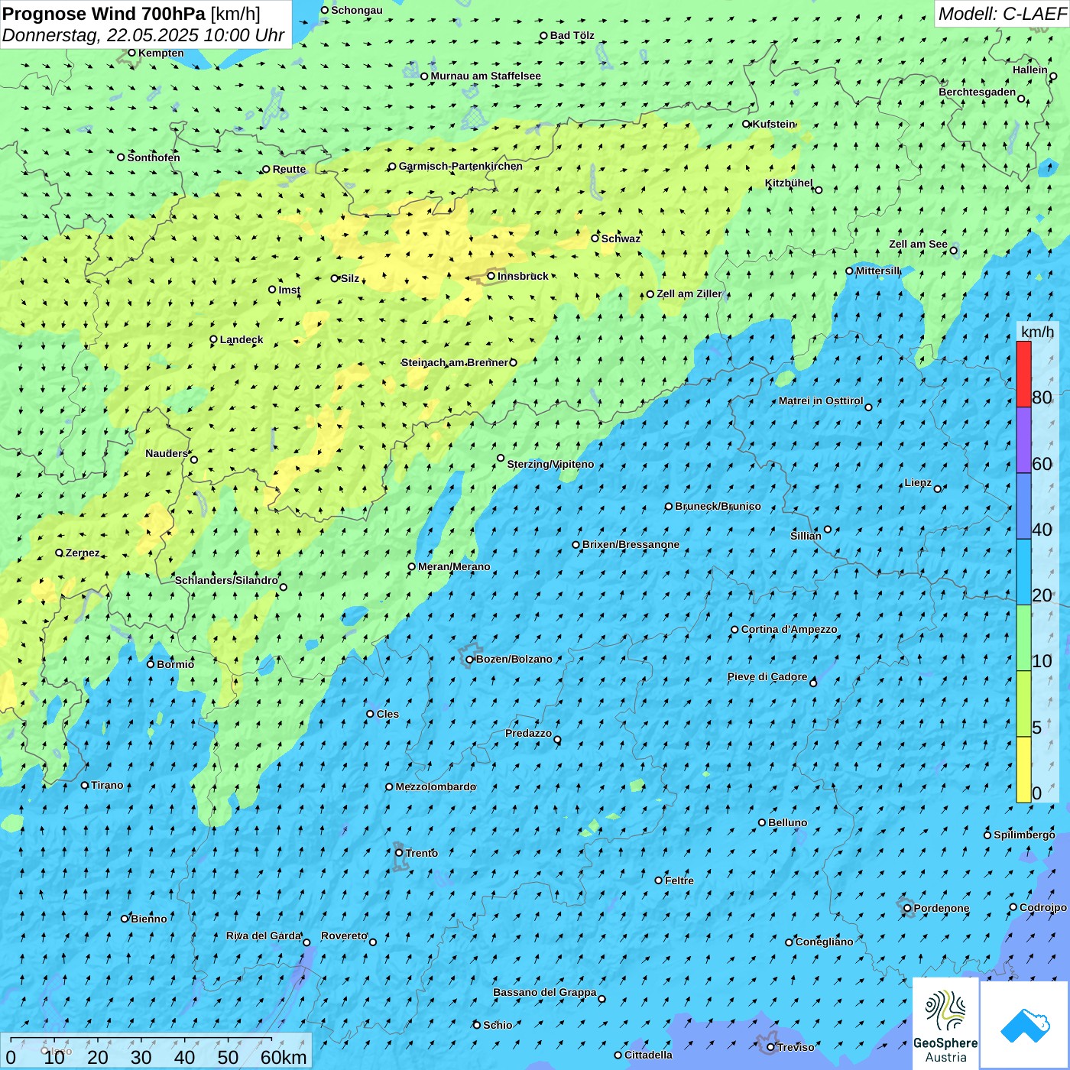
Task: Click the 'Schlanders/Silandro' label
Action: click(x=226, y=580)
